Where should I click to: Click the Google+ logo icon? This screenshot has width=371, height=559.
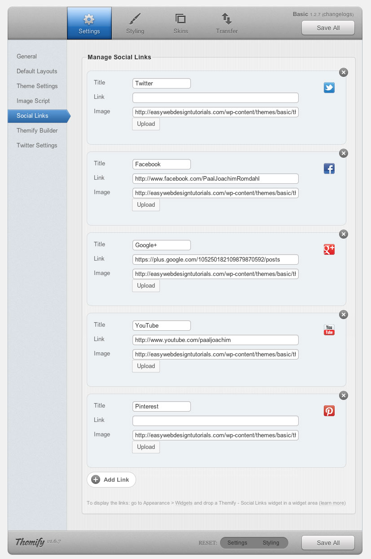(329, 249)
